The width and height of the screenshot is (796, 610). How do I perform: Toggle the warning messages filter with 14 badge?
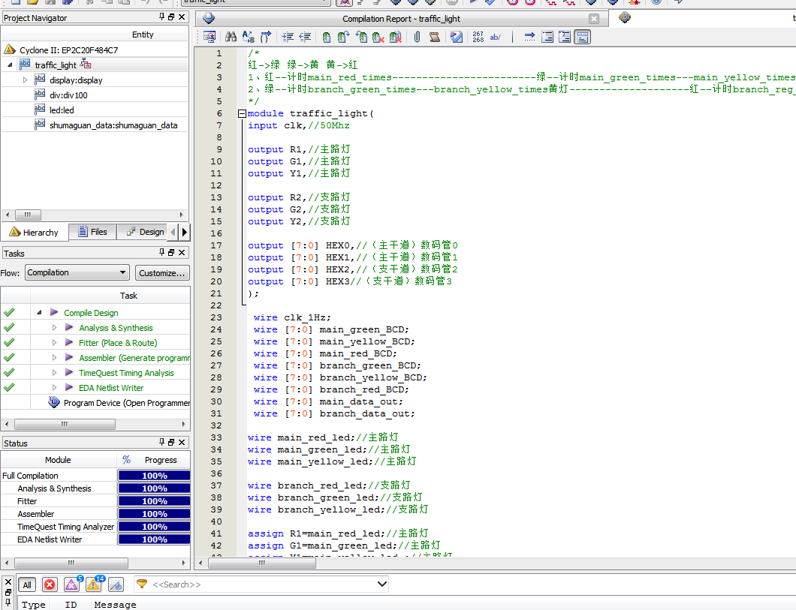click(95, 584)
